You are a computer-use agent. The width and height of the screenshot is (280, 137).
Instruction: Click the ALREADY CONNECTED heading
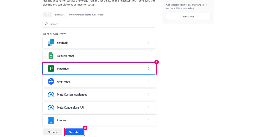click(54, 34)
